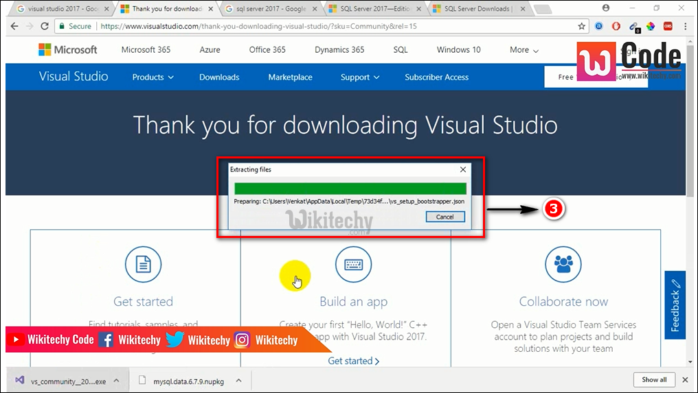The image size is (698, 393).
Task: Click the Get started document icon
Action: pyautogui.click(x=143, y=263)
